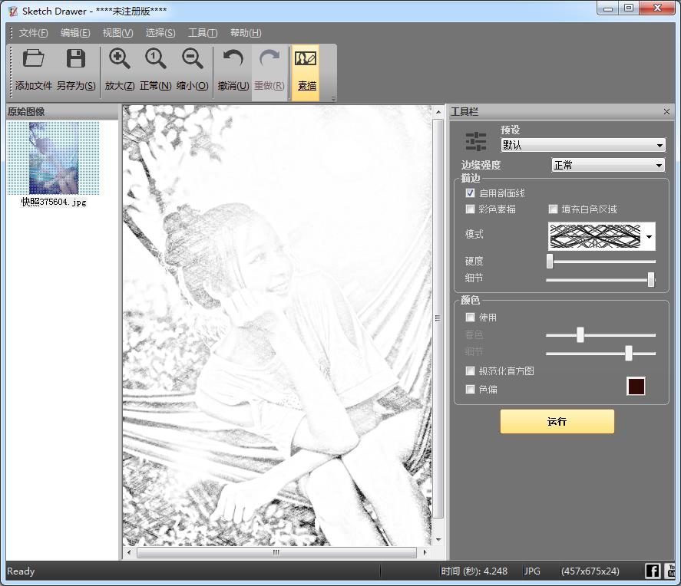681x586 pixels.
Task: Open the 预设 preset dropdown
Action: click(583, 145)
